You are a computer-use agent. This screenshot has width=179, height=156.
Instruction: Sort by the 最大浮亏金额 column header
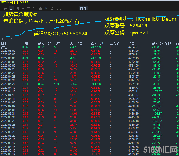161,43
